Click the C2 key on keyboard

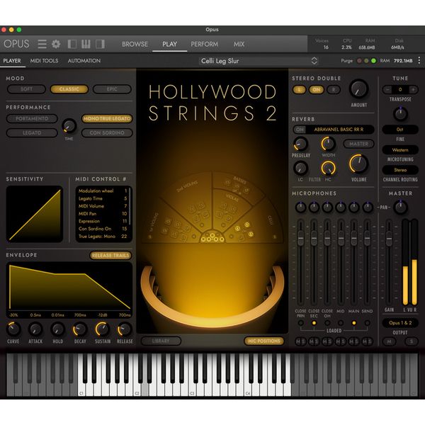(x=137, y=389)
